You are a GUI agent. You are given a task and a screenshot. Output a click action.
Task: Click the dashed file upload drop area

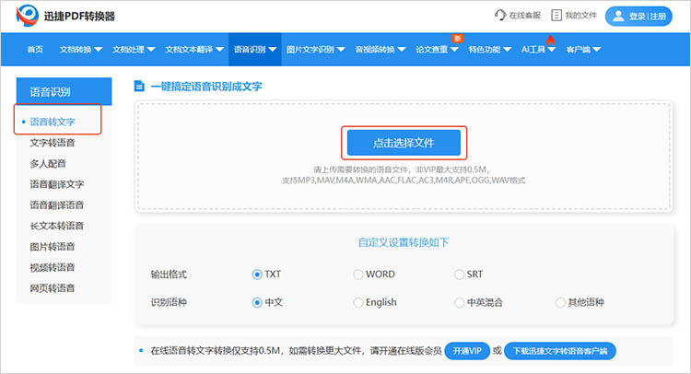tap(404, 157)
